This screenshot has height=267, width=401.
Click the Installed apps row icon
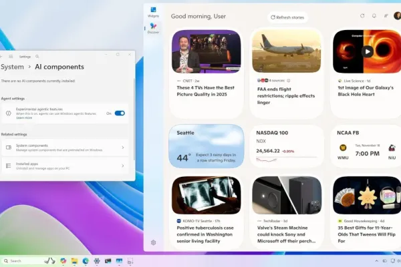pos(9,166)
